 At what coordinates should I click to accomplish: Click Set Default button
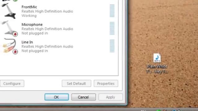click(76, 84)
